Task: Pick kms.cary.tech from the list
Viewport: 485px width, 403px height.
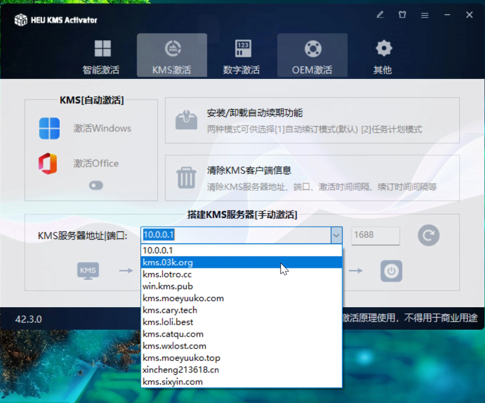Action: pos(242,310)
